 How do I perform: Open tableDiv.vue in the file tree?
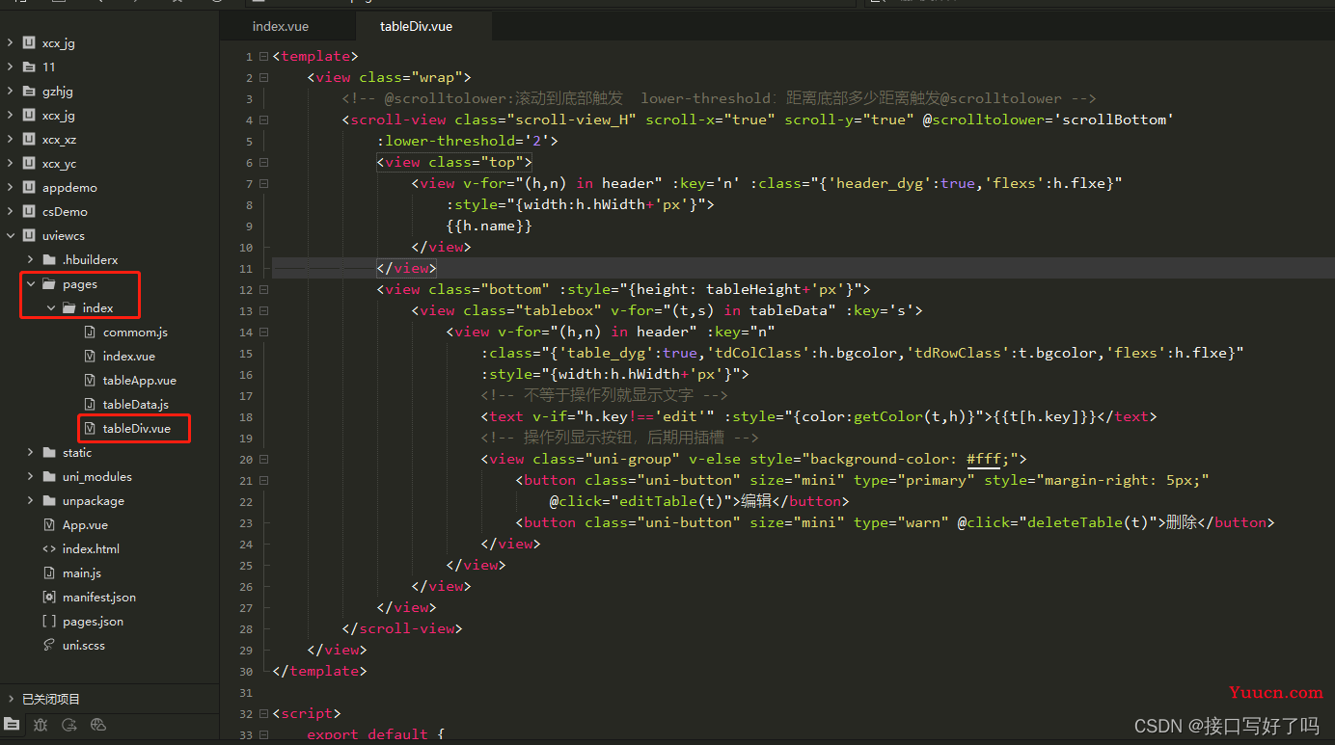tap(137, 429)
